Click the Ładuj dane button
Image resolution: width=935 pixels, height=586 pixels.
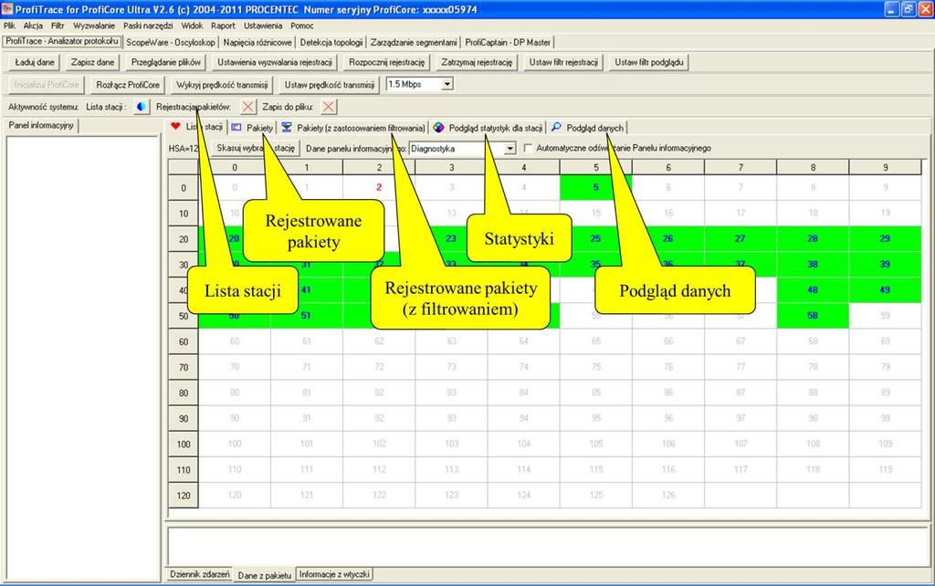[35, 62]
